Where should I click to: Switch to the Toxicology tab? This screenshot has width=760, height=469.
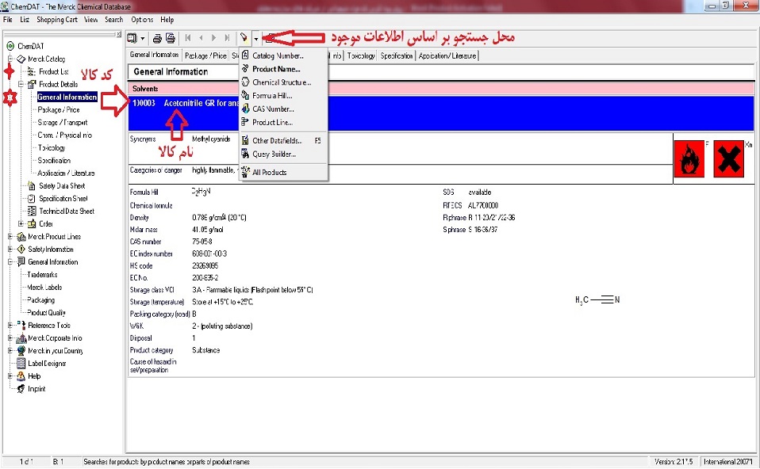click(361, 55)
